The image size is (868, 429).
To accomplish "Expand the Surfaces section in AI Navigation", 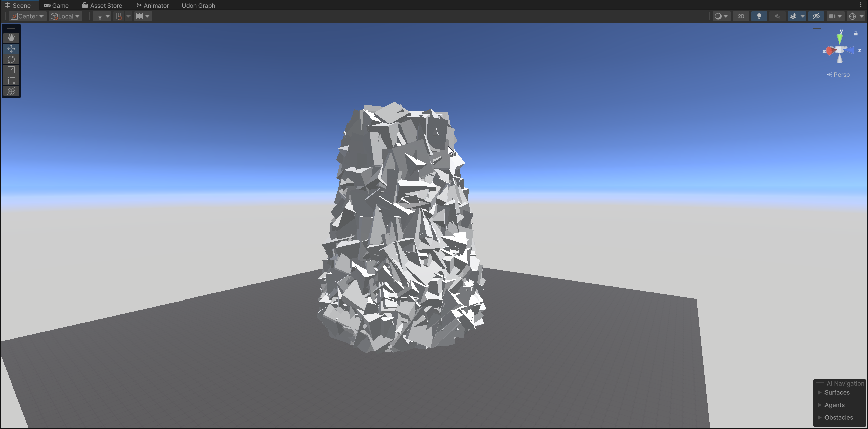I will coord(837,393).
